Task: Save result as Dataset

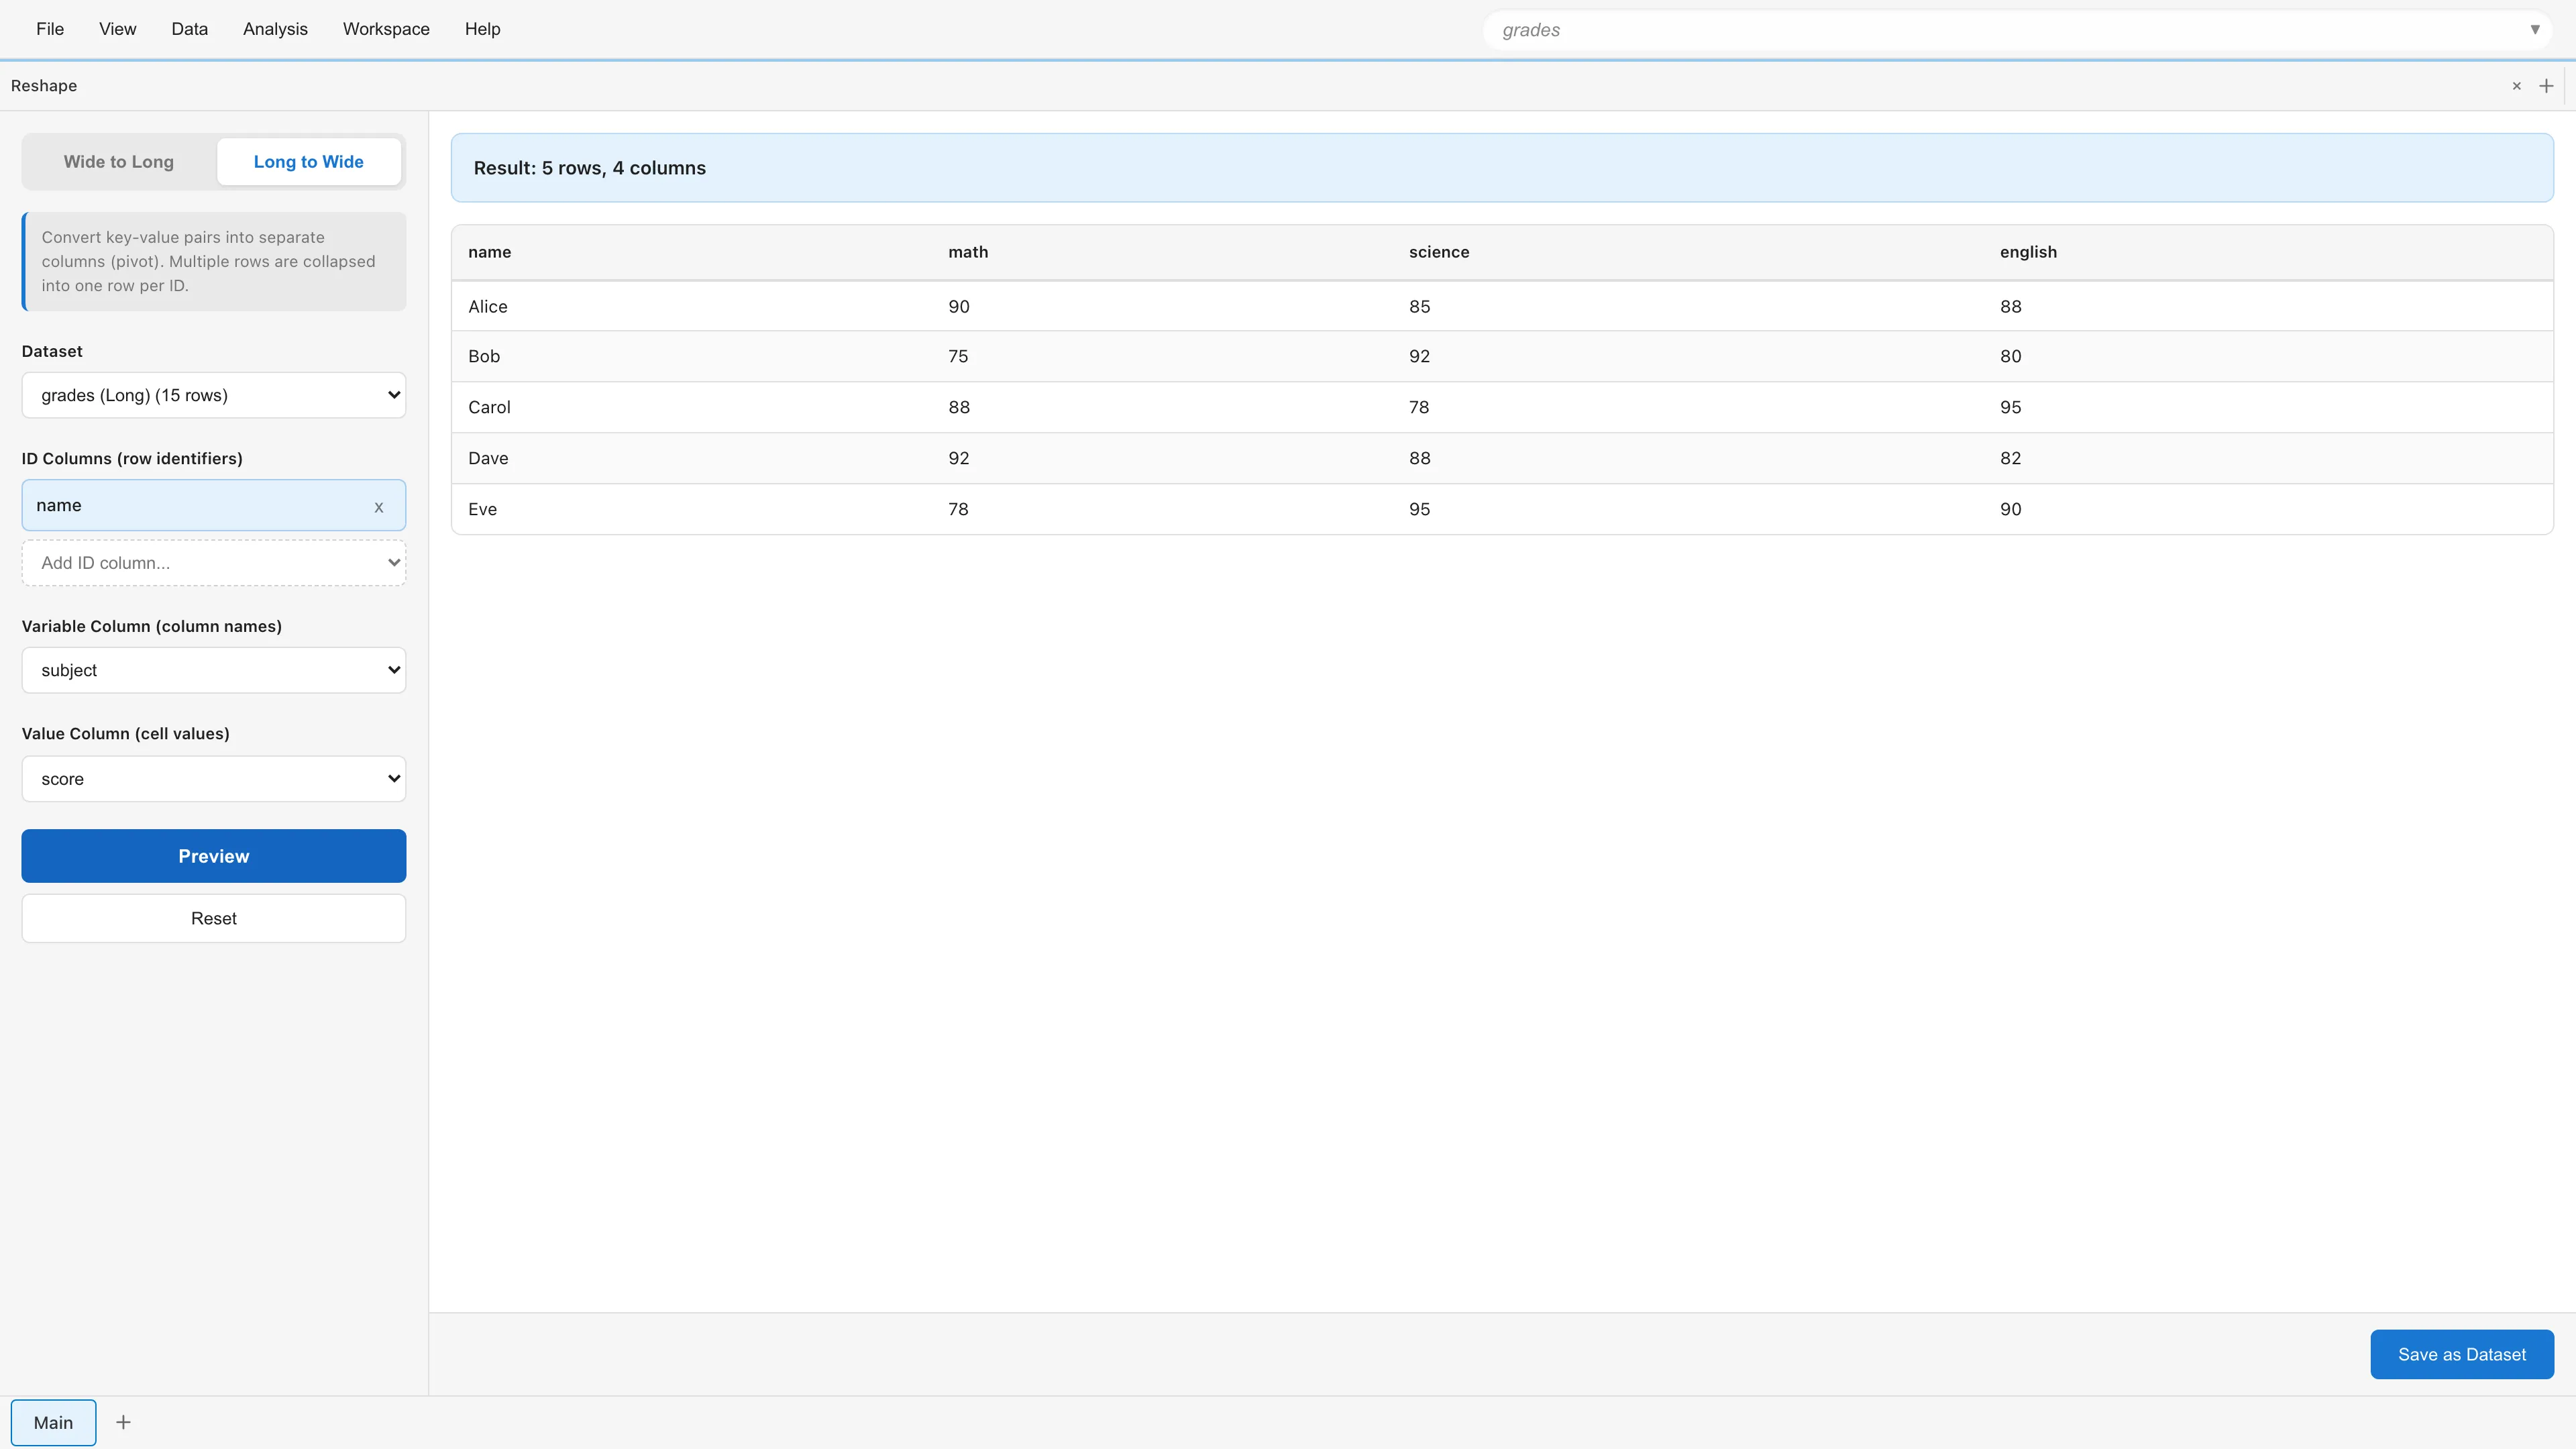Action: tap(2461, 1354)
